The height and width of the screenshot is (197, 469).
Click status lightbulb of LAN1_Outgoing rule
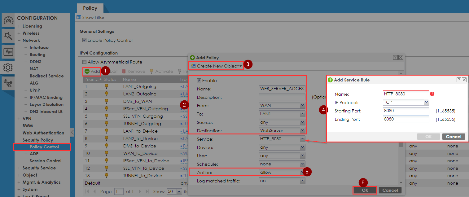[107, 87]
